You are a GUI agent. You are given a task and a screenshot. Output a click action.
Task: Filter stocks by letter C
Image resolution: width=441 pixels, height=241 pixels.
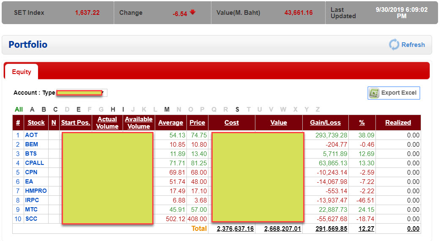tap(55, 110)
